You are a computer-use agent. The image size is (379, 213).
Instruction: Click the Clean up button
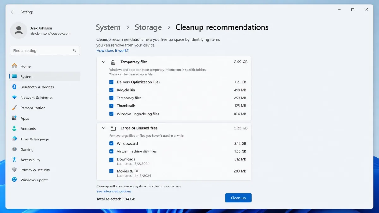238,198
